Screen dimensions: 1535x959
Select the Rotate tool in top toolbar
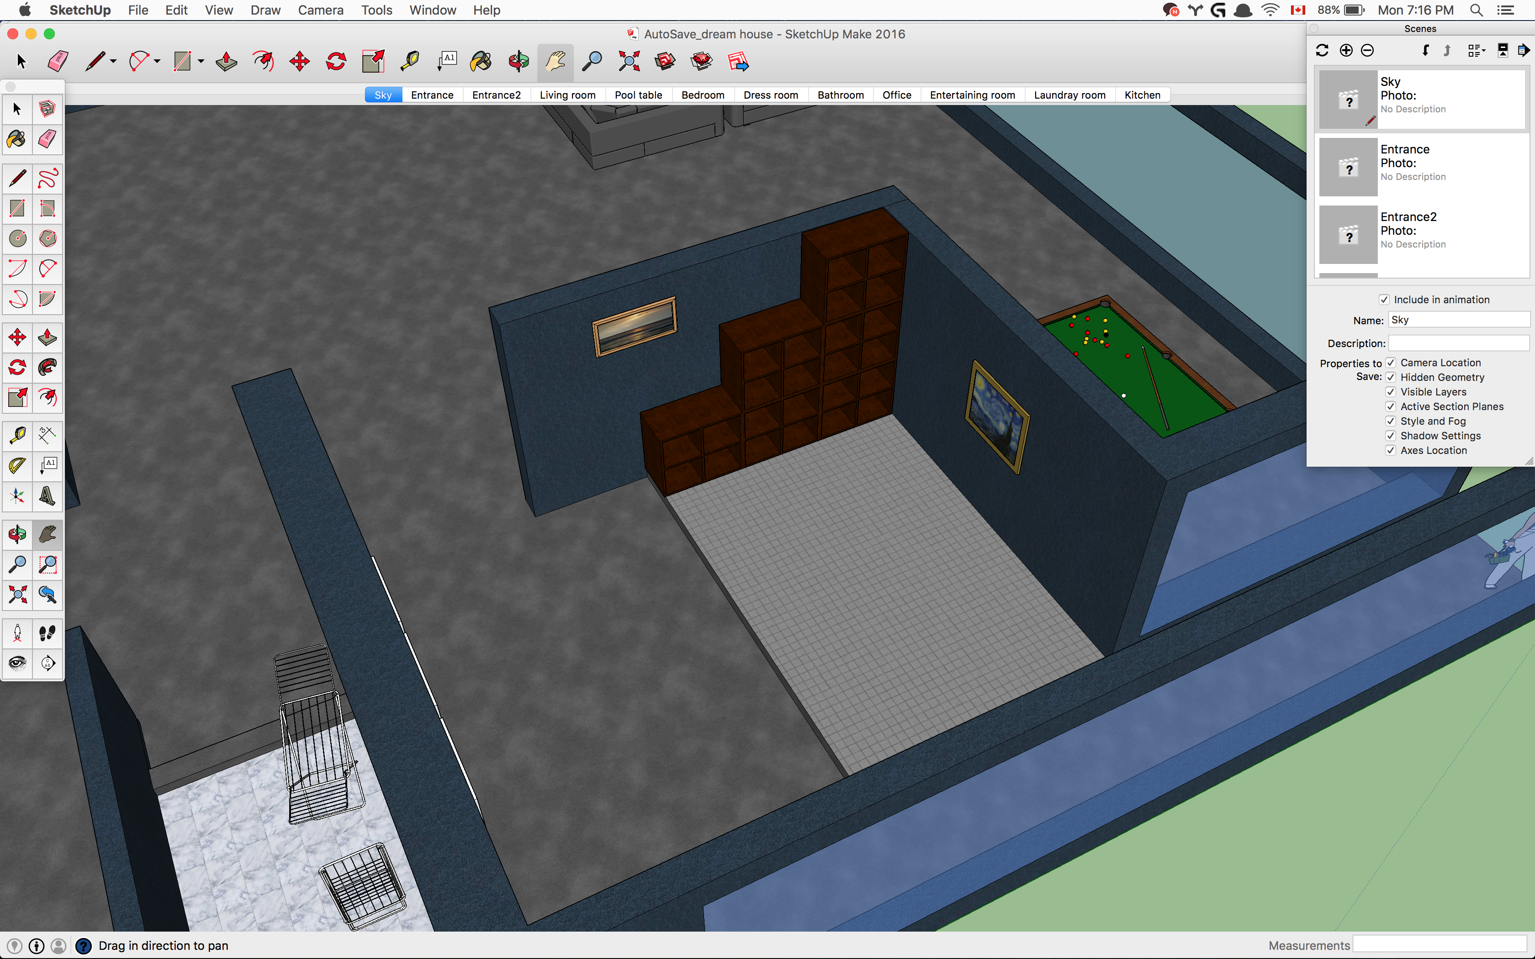(x=336, y=62)
